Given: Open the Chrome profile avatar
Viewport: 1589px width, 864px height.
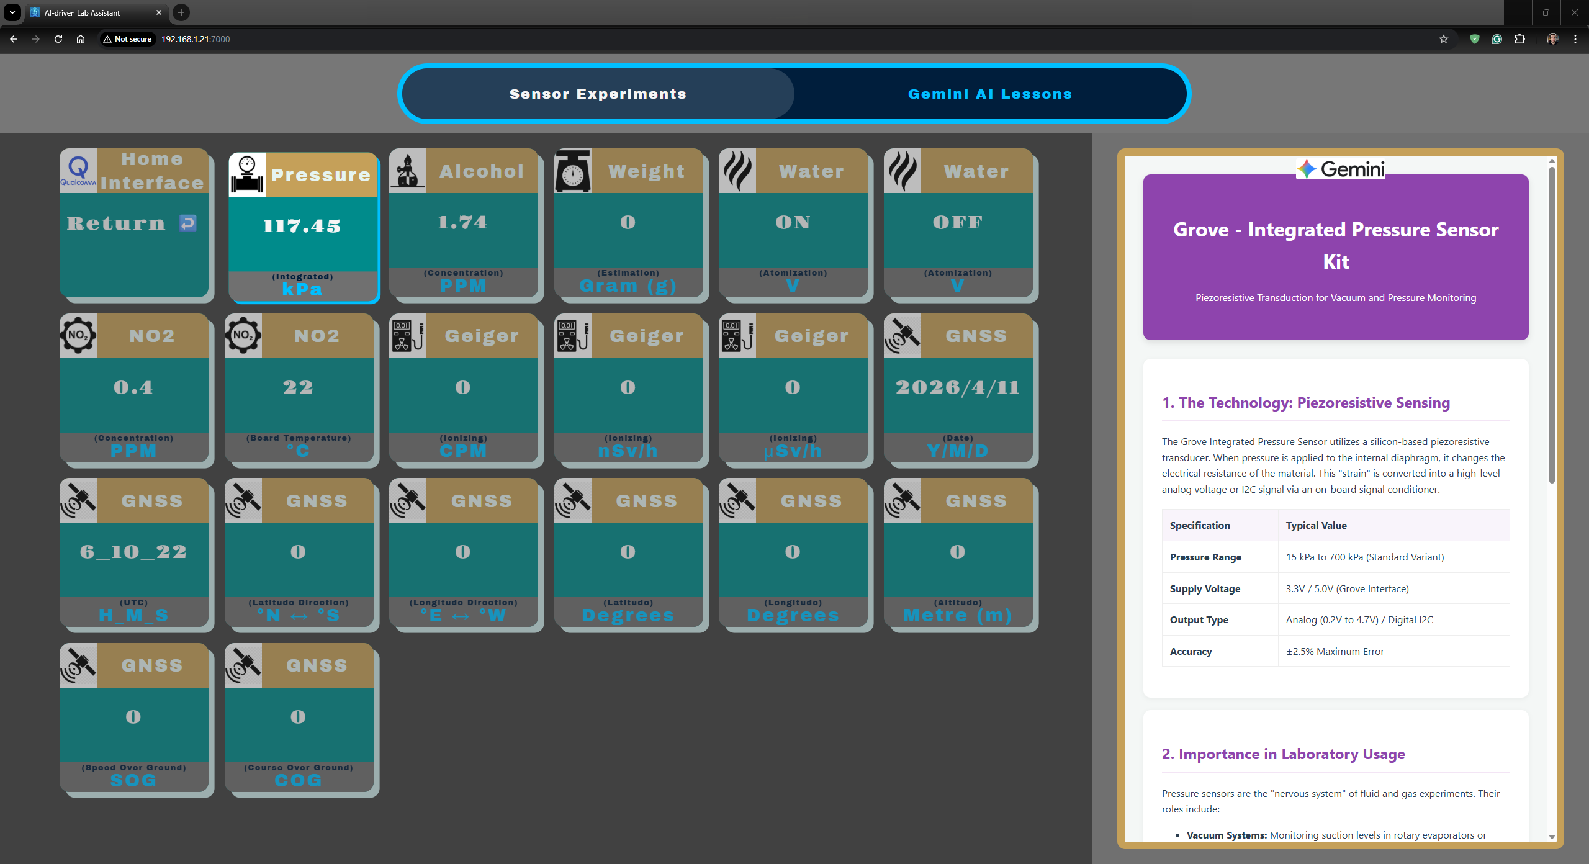Looking at the screenshot, I should click(x=1552, y=39).
